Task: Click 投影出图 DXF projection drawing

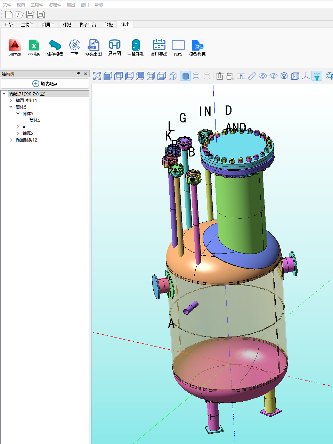Action: 93,48
